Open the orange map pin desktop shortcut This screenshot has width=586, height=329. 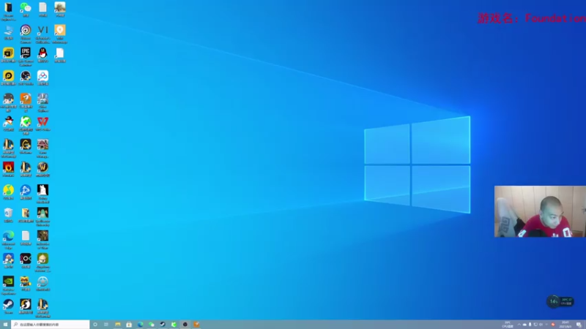(x=60, y=34)
